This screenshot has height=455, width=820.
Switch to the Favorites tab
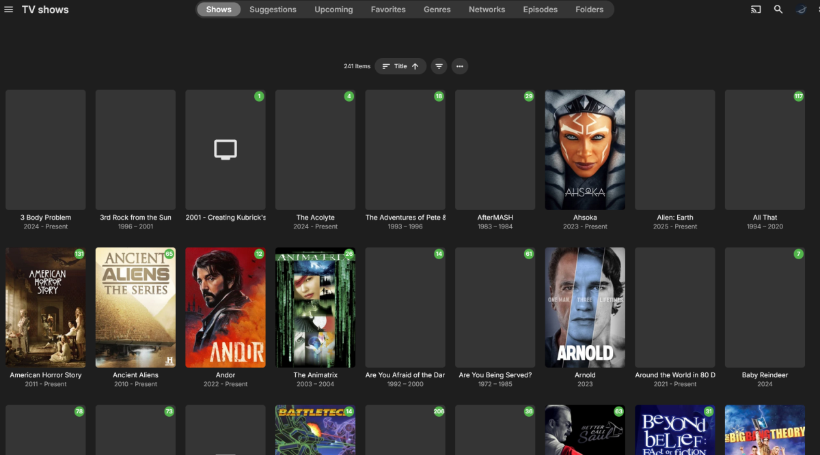pyautogui.click(x=388, y=10)
